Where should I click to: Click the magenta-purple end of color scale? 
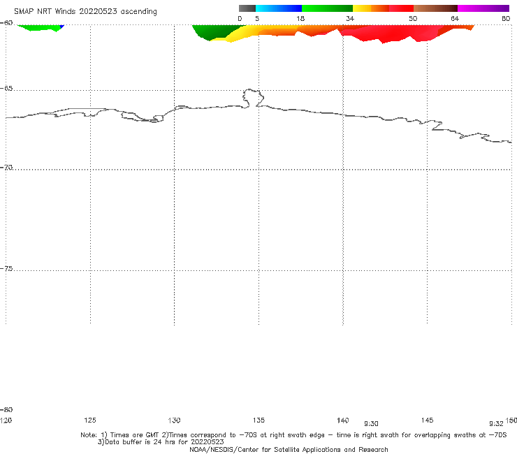click(x=483, y=8)
